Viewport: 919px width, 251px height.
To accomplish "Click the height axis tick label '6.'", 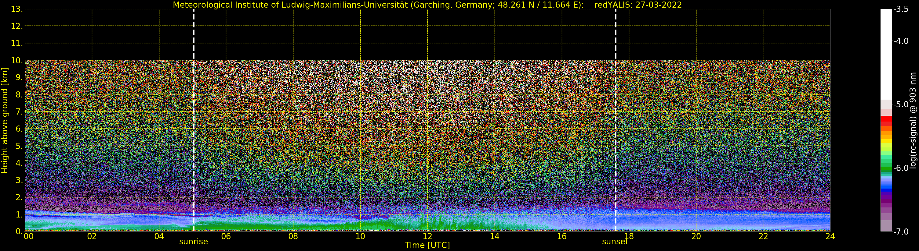I will click(x=19, y=129).
